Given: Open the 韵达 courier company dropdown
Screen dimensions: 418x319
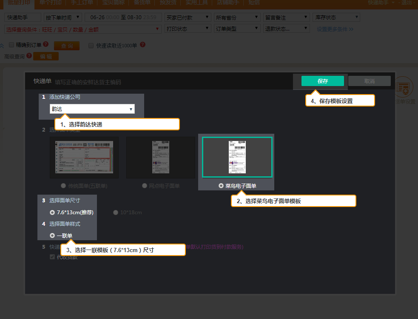Looking at the screenshot, I should click(92, 109).
